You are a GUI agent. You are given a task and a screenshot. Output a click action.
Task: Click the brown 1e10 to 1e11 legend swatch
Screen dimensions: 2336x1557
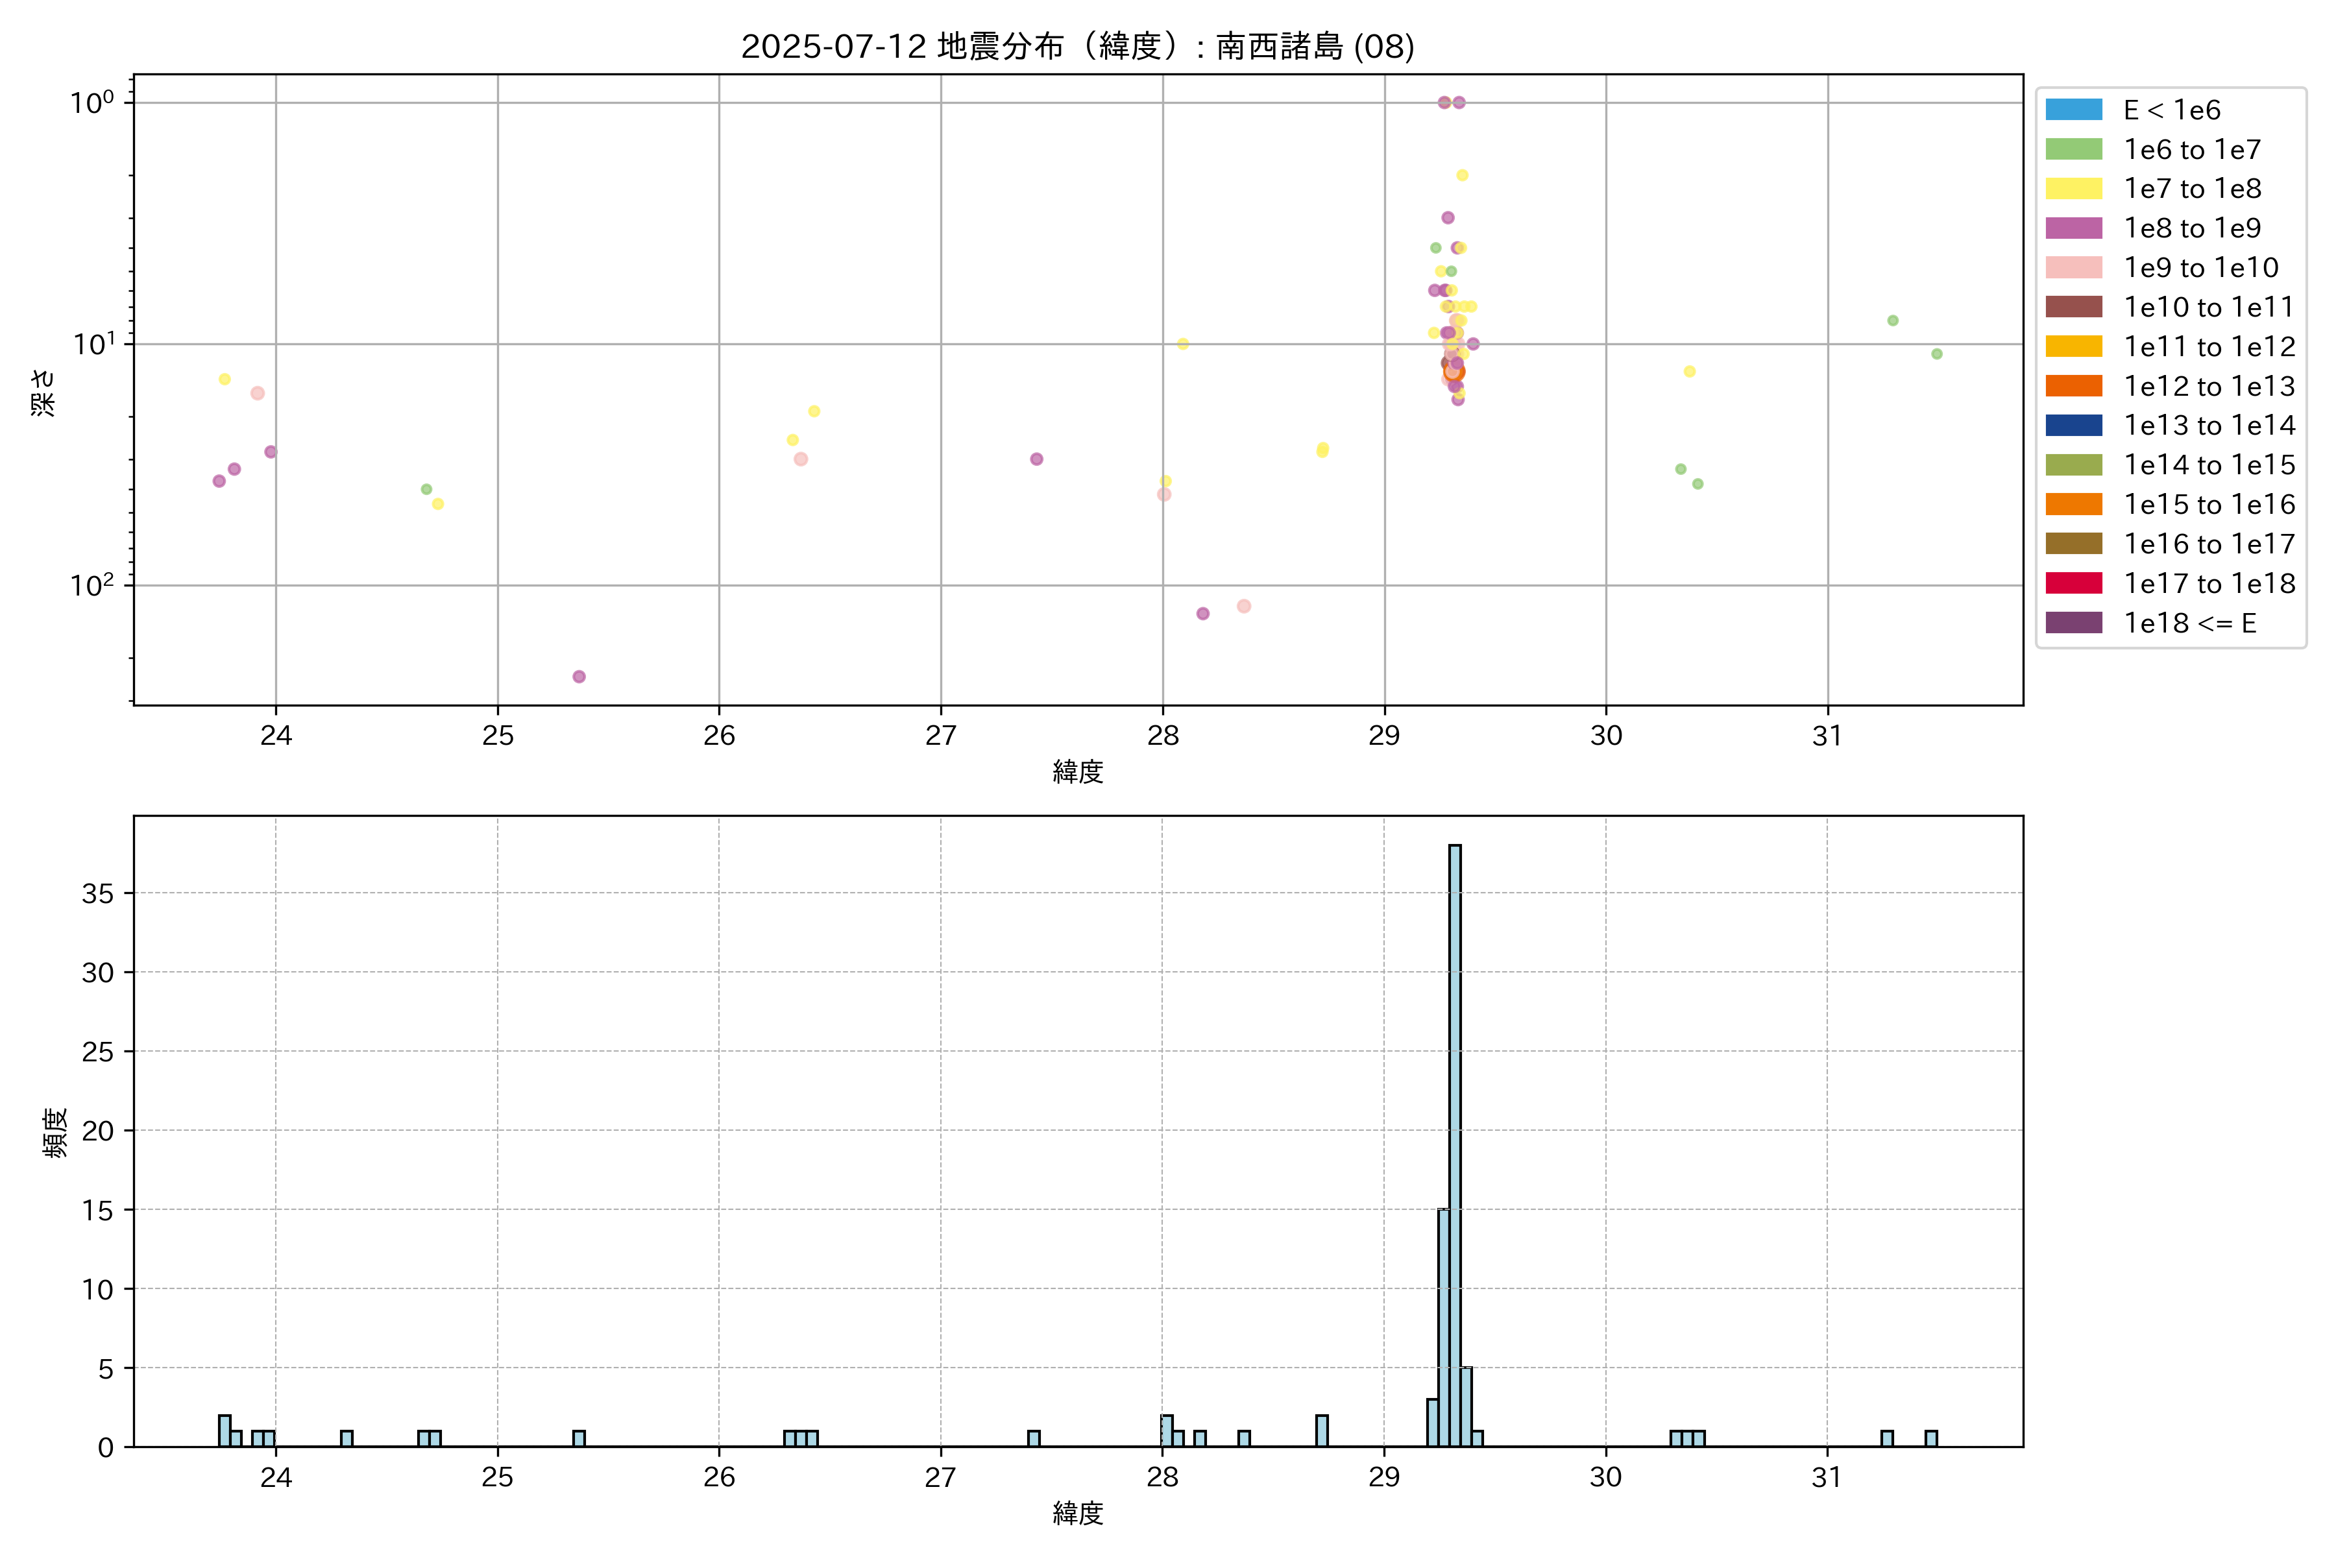click(2073, 307)
